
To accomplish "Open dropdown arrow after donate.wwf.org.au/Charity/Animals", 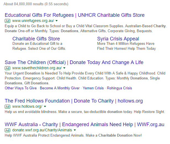I will 75,130.
